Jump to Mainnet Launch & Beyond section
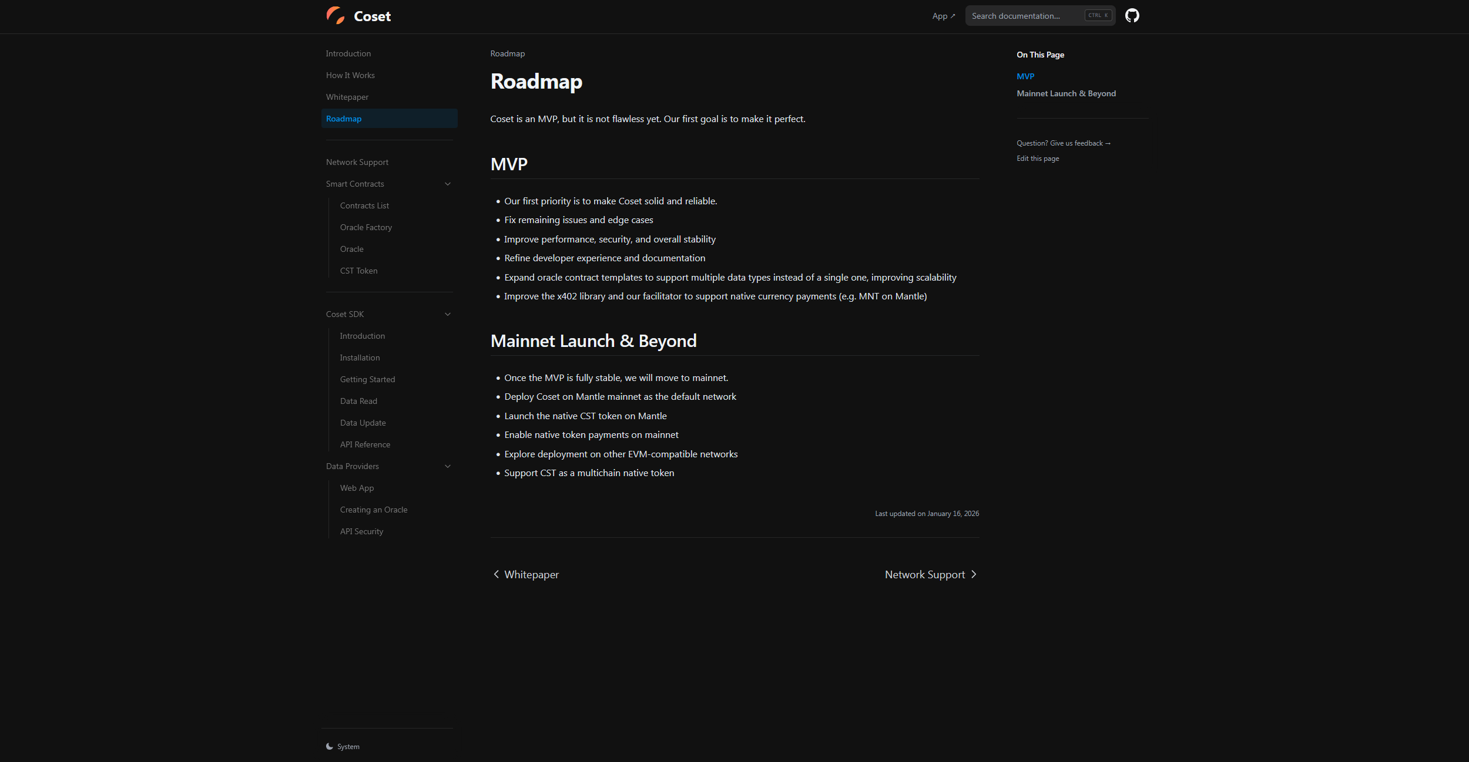Screen dimensions: 1469x762 click(1066, 93)
